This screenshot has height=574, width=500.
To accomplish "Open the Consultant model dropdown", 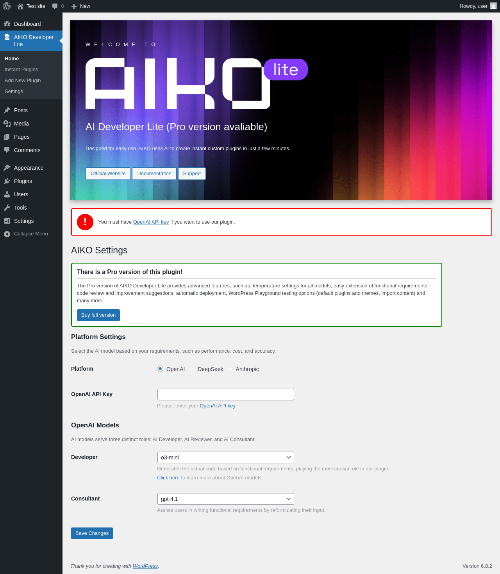I will pos(226,499).
